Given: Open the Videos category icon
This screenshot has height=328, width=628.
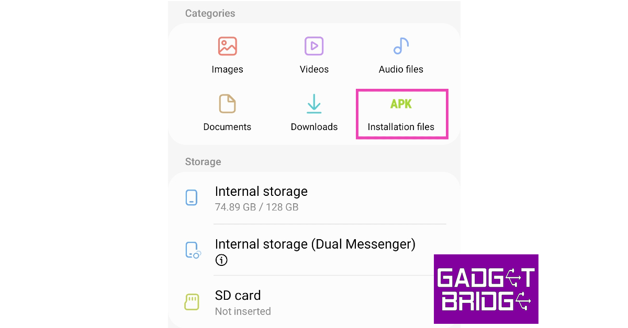Looking at the screenshot, I should tap(314, 46).
